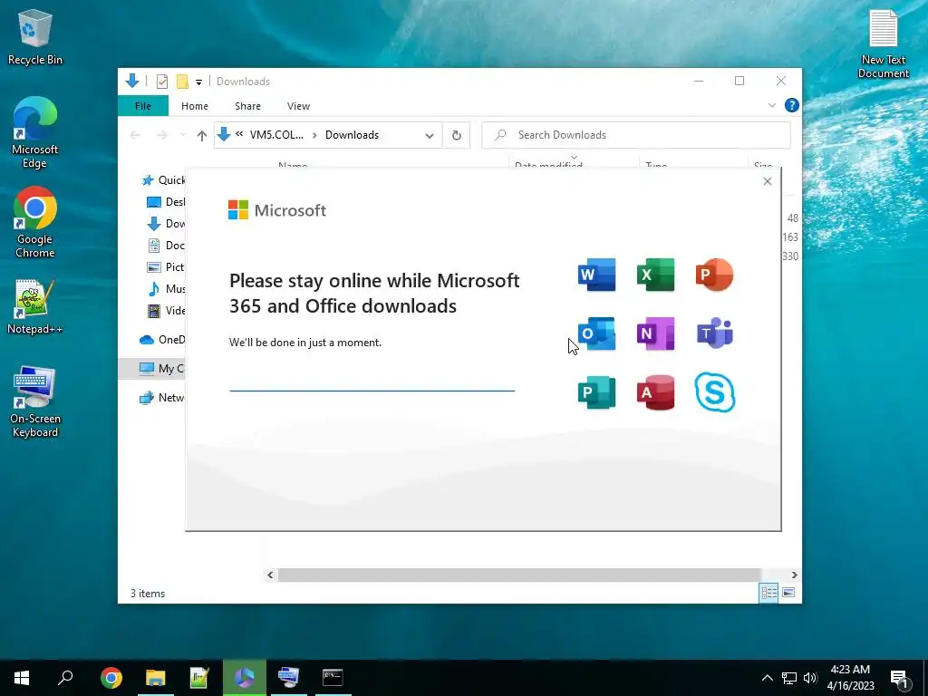Click File Explorer icon on the taskbar
Image resolution: width=928 pixels, height=696 pixels.
[156, 678]
